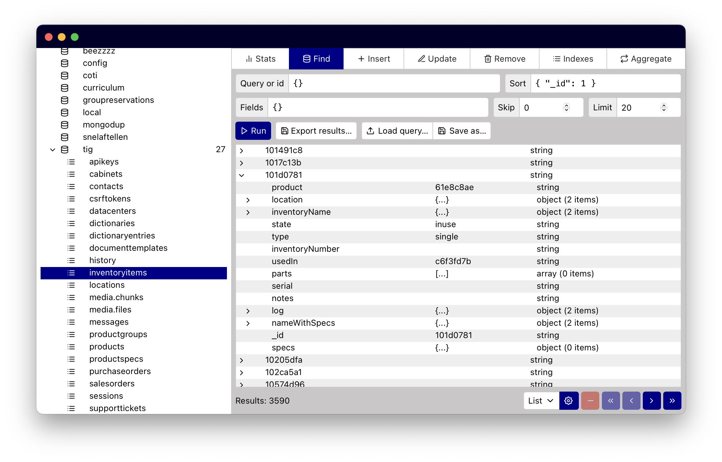Expand the log field object
The height and width of the screenshot is (462, 722).
pos(248,311)
